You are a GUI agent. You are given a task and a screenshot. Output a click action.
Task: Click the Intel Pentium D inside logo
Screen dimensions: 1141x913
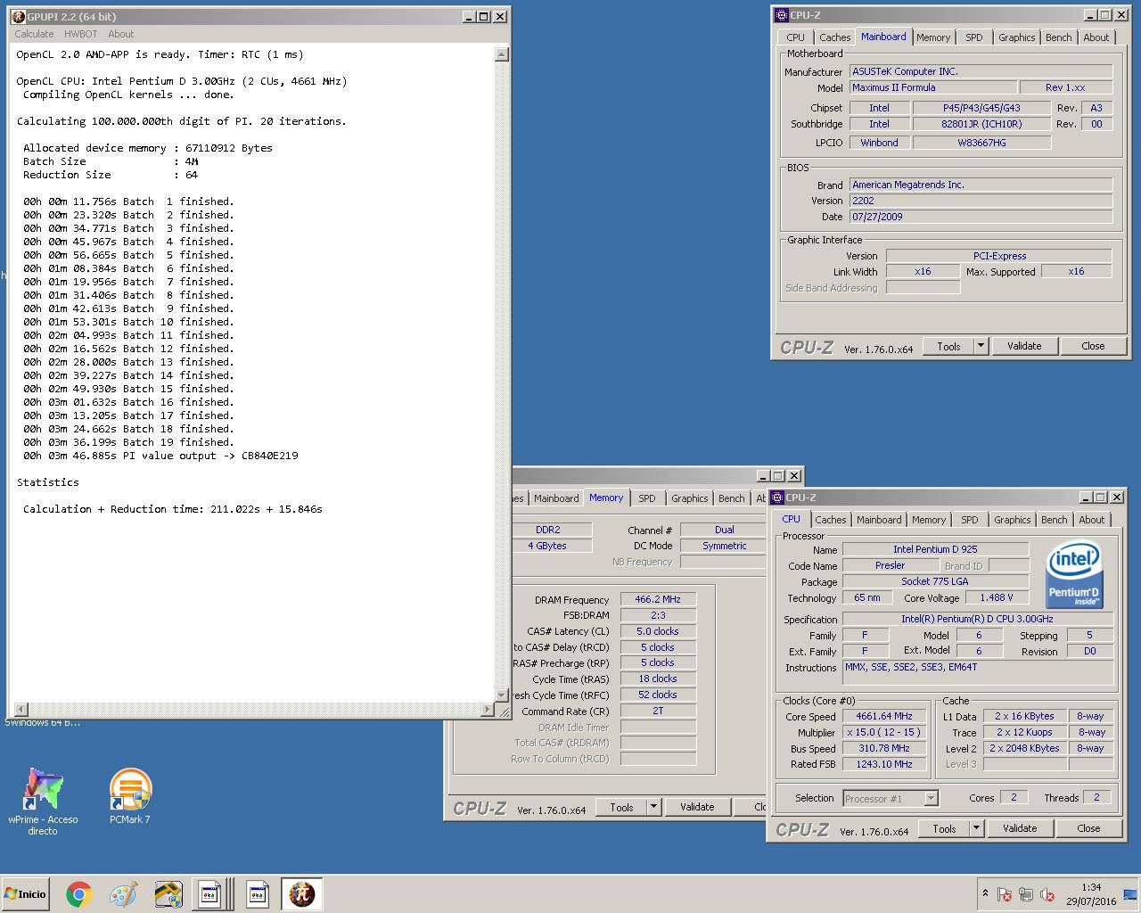tap(1073, 576)
